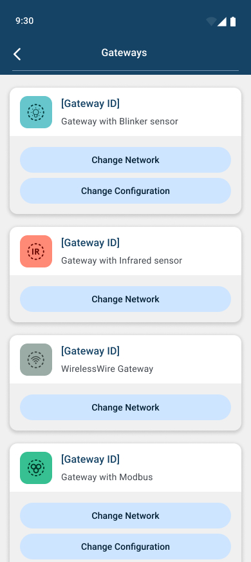This screenshot has height=562, width=251.
Task: Tap the cellular signal strength icon
Action: pos(222,22)
